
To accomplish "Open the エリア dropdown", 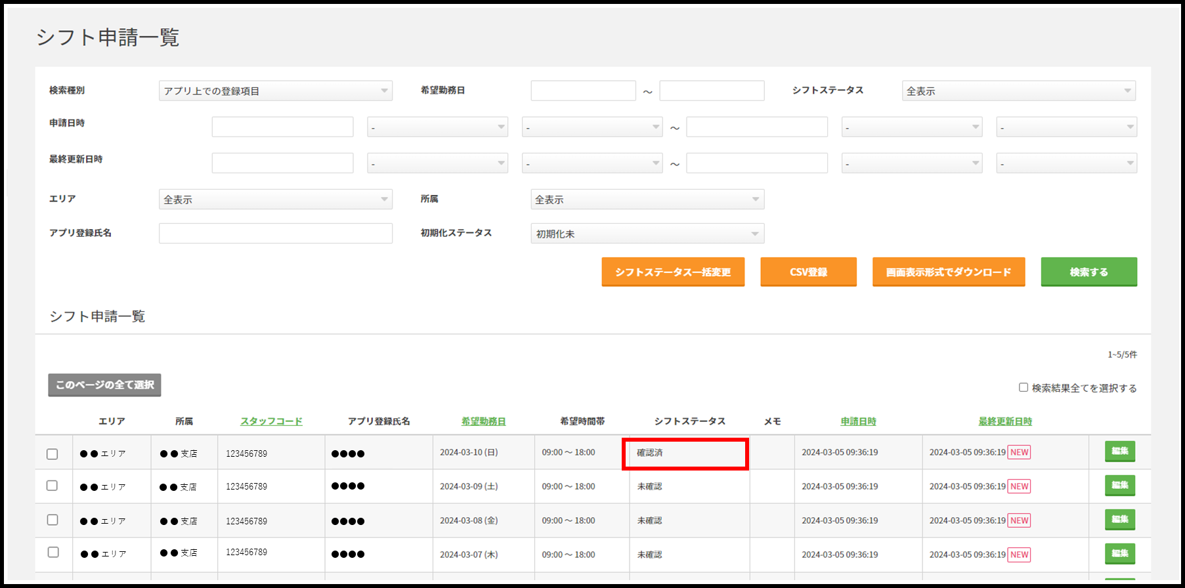I will pos(275,199).
